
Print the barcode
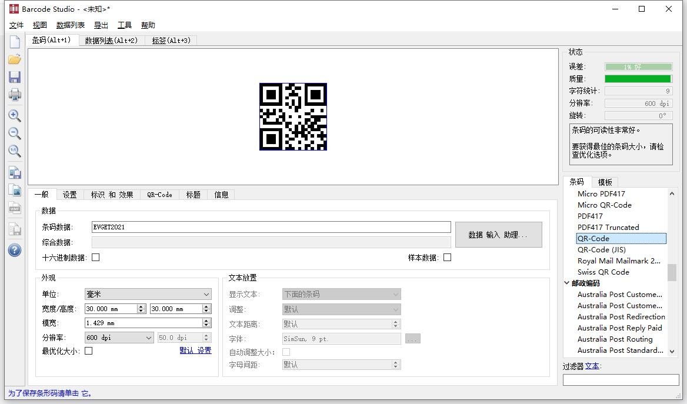click(15, 95)
